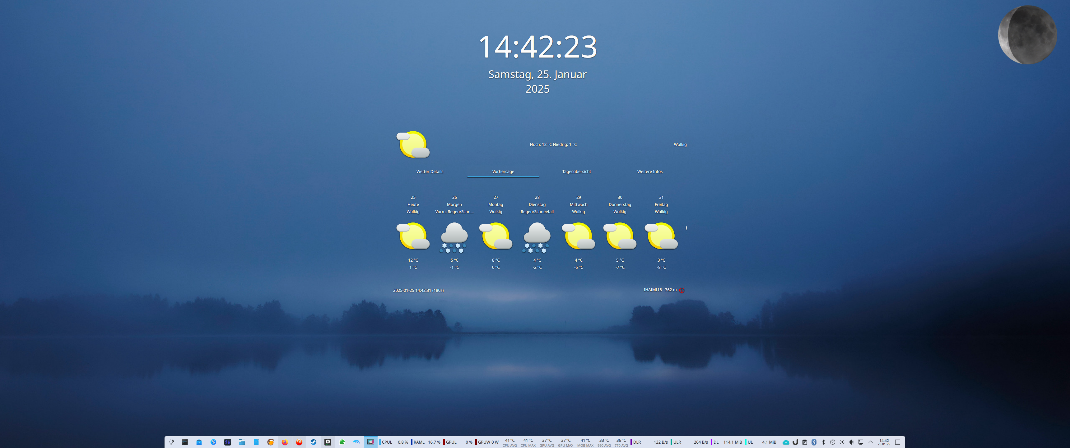Image resolution: width=1070 pixels, height=448 pixels.
Task: Open the Dolphin file manager folder icon
Action: coord(242,442)
